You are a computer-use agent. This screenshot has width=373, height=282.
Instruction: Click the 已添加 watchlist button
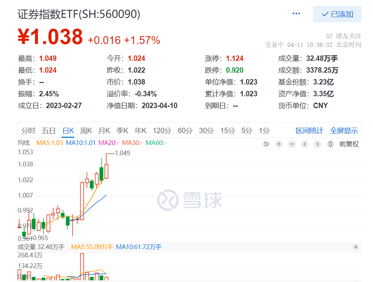click(337, 14)
